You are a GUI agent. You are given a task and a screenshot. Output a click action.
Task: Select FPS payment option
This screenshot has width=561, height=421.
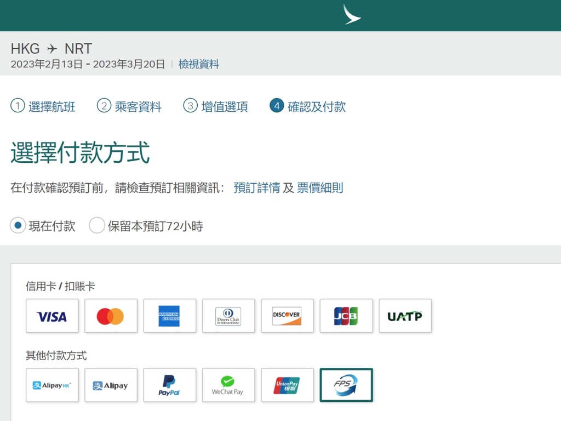point(346,385)
